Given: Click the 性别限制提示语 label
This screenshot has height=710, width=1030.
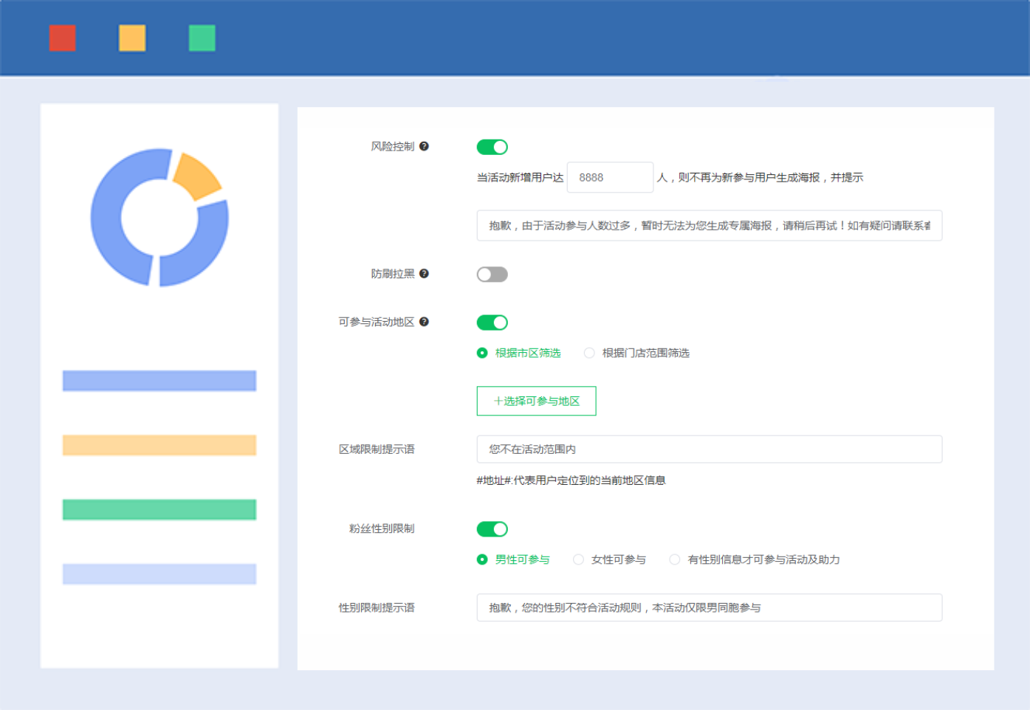Looking at the screenshot, I should click(377, 607).
